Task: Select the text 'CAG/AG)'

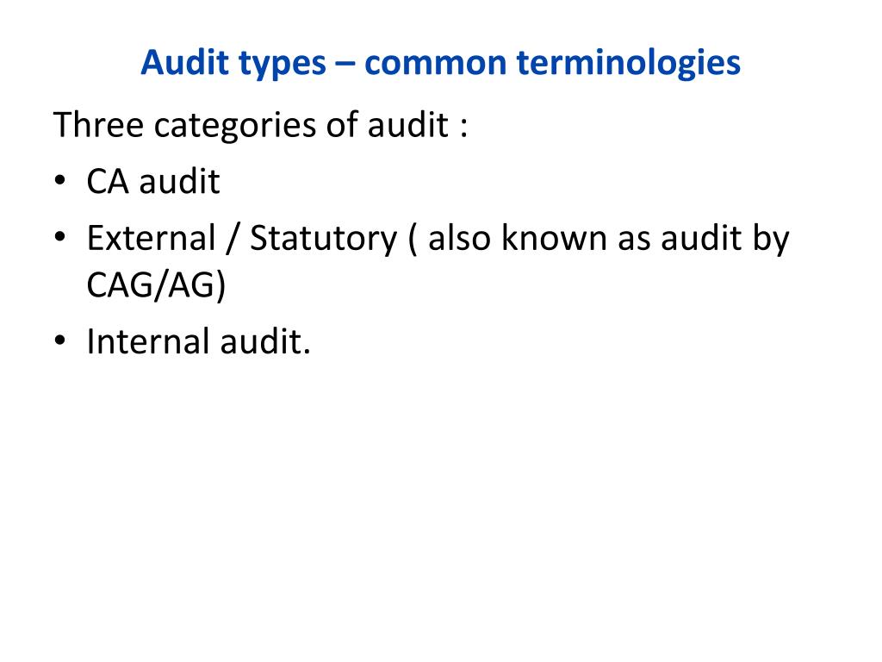Action: [157, 284]
